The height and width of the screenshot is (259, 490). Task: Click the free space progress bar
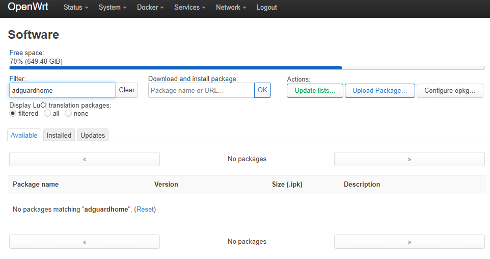[247, 68]
